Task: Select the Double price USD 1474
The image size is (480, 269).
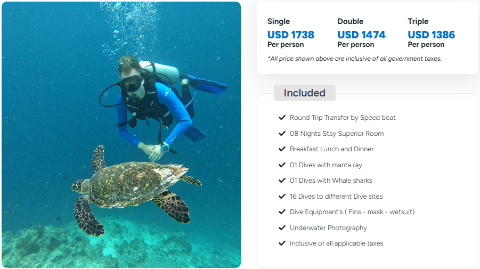Action: [361, 35]
